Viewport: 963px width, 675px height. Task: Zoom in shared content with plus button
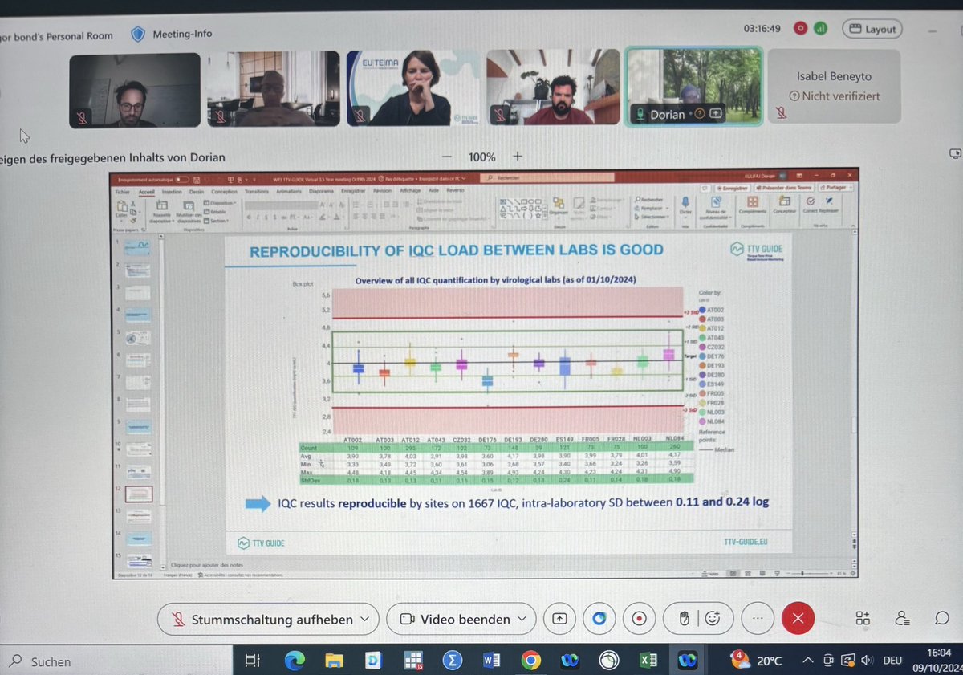tap(518, 157)
